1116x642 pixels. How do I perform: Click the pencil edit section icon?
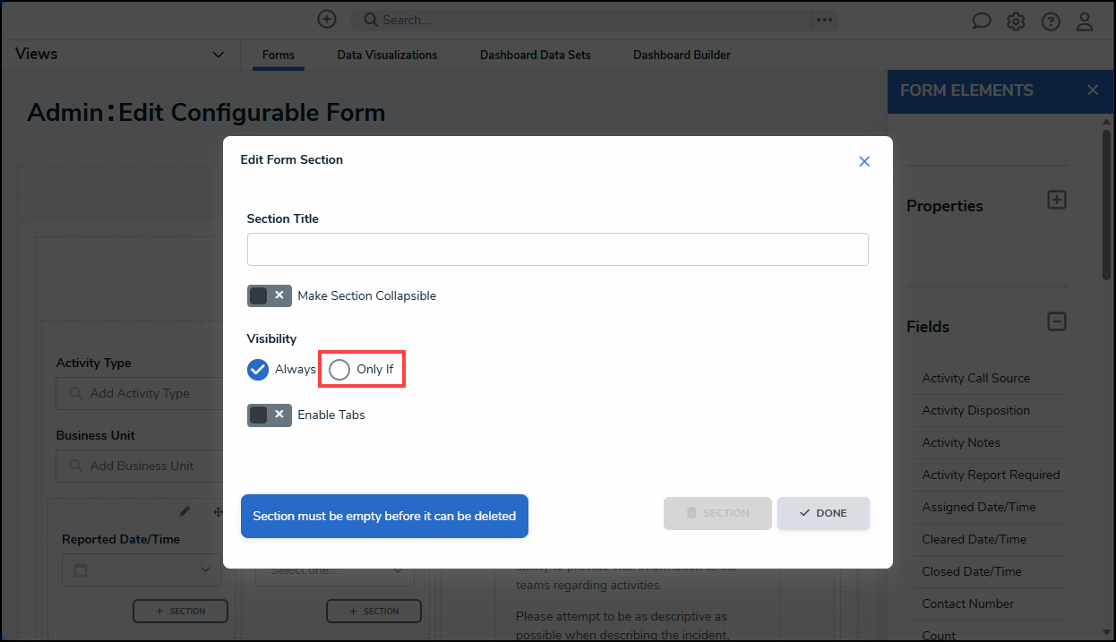pyautogui.click(x=185, y=511)
